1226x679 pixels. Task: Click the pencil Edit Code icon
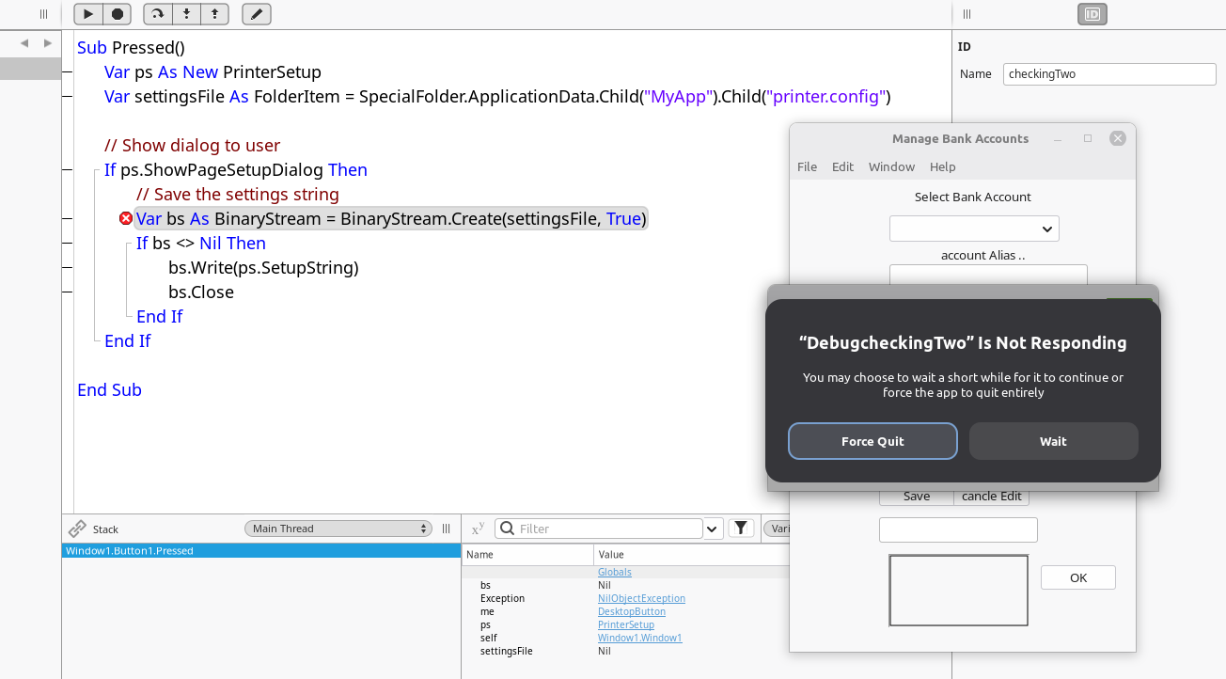click(257, 14)
